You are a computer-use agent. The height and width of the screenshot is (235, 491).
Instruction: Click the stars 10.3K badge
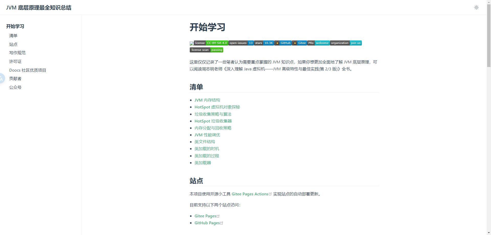(264, 43)
